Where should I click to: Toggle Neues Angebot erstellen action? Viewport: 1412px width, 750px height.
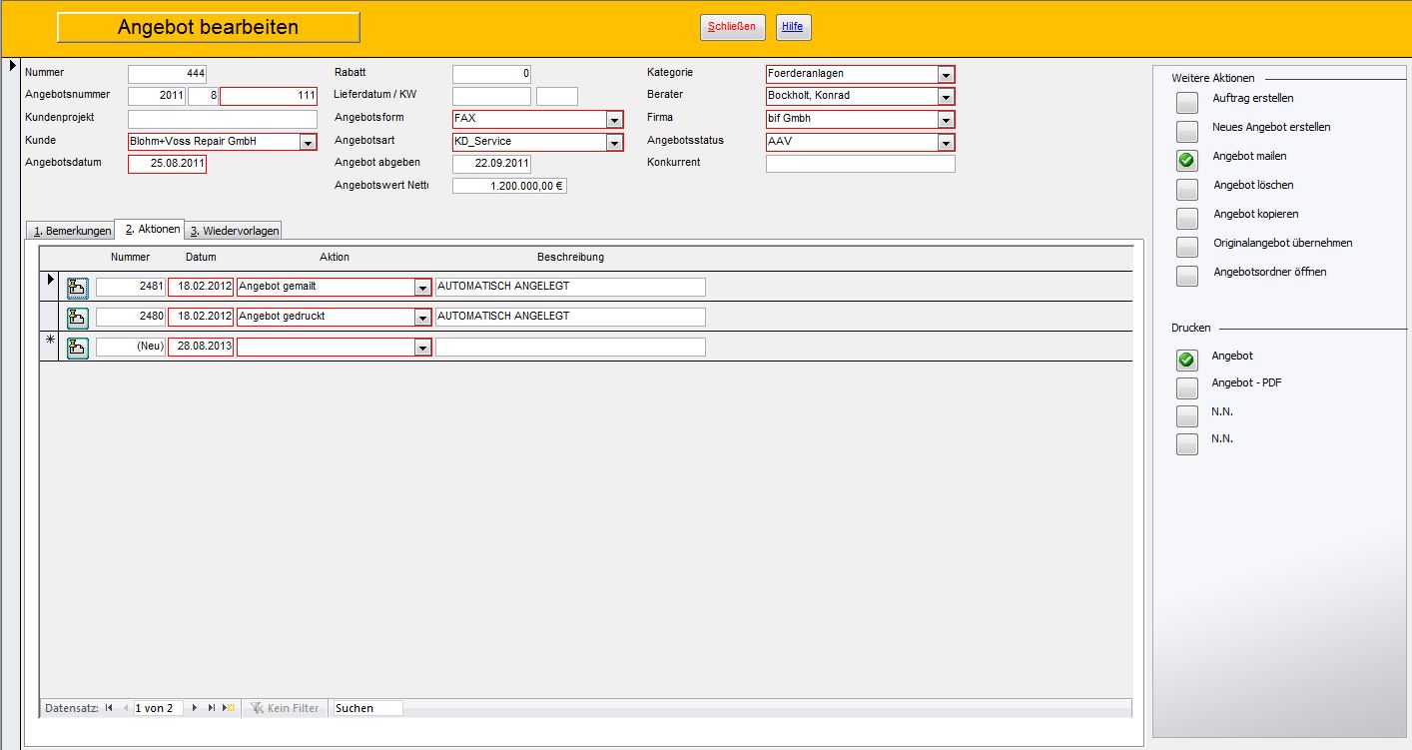click(x=1187, y=131)
